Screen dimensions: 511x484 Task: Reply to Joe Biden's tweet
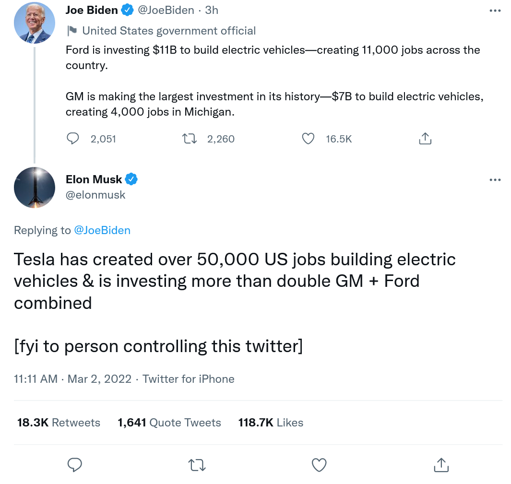pyautogui.click(x=73, y=139)
